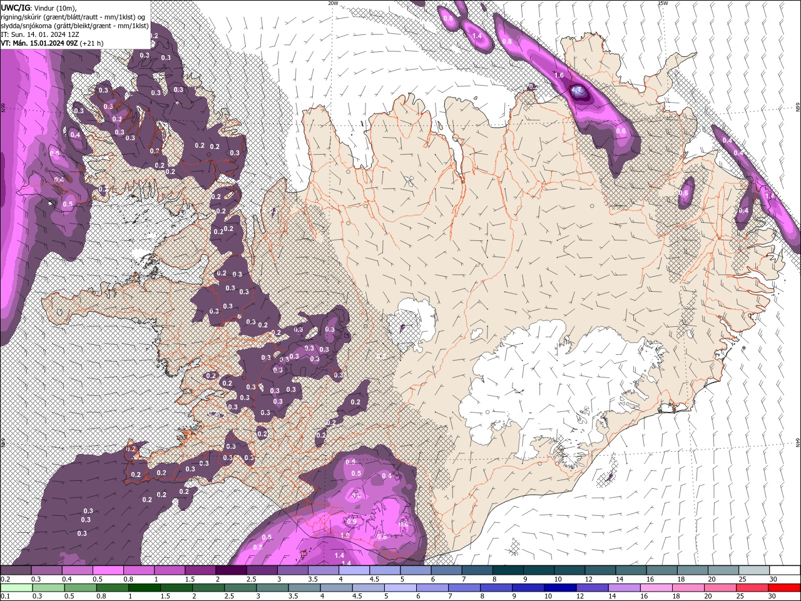Click the pink 18 swatch in the rain legend row

click(x=688, y=588)
